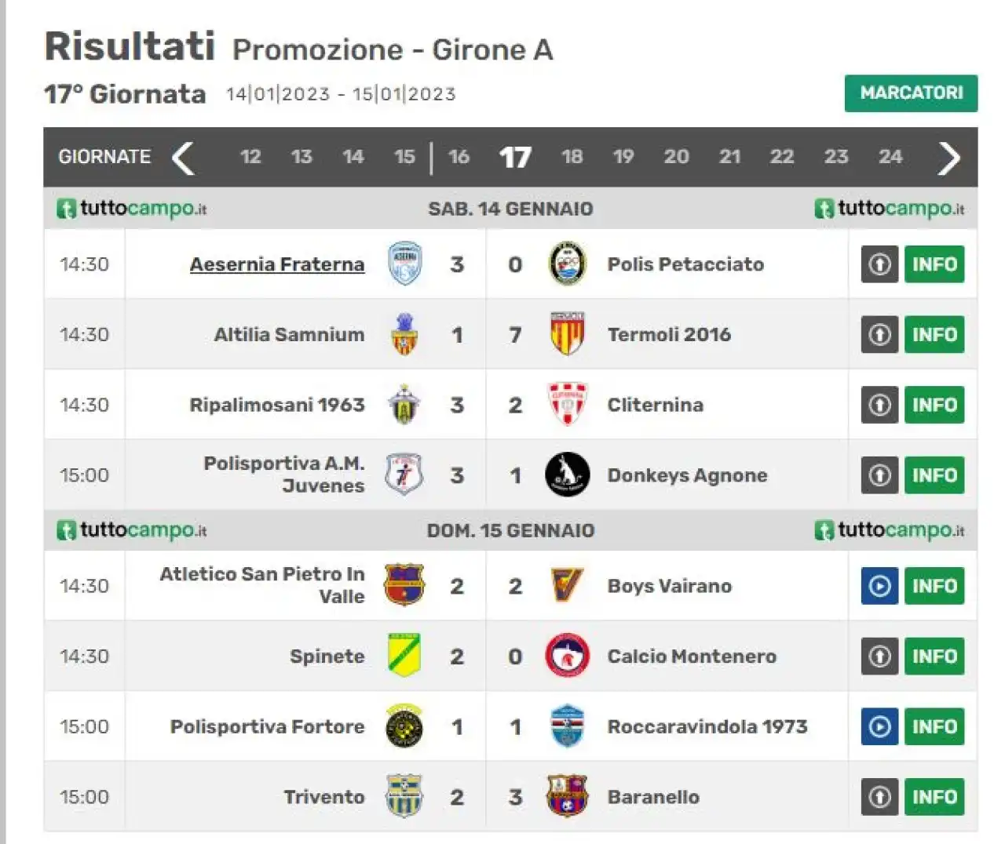Image resolution: width=1005 pixels, height=844 pixels.
Task: Click the Cliternina team crest
Action: 566,404
